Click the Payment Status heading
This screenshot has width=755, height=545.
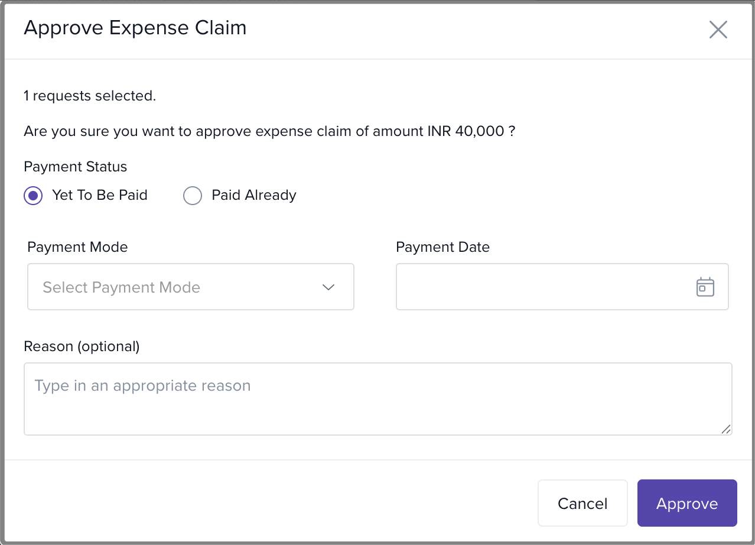point(75,167)
